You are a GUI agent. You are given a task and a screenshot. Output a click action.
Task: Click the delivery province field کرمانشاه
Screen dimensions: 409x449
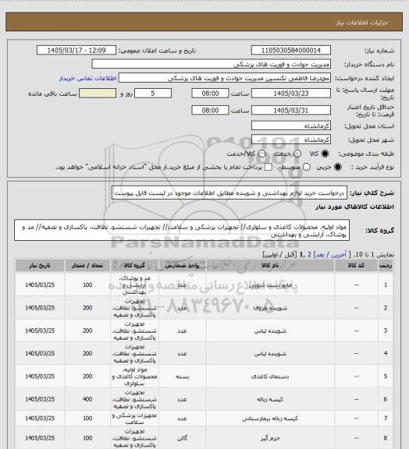291,126
